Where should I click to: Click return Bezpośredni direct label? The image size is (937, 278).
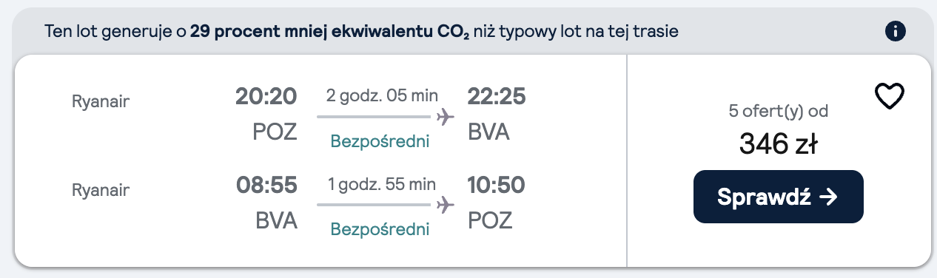click(380, 228)
